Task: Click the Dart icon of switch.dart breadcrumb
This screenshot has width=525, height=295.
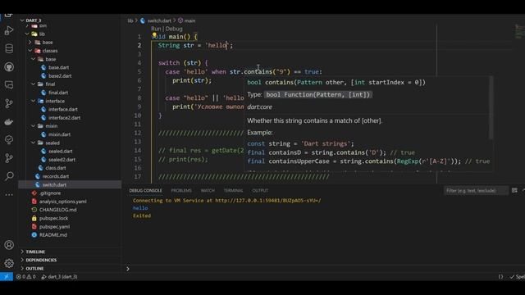Action: (143, 20)
